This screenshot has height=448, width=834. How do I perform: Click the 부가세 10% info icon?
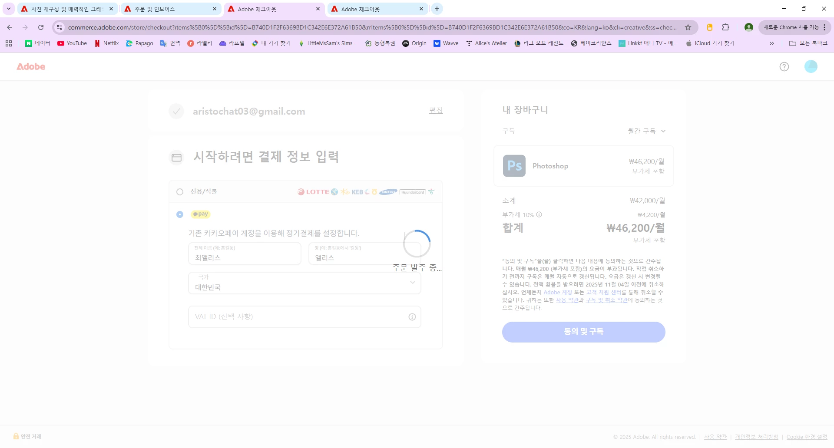click(x=539, y=214)
